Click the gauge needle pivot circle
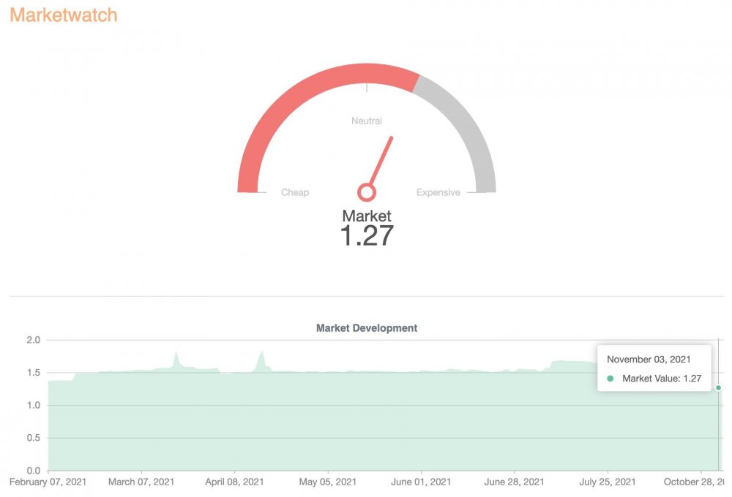 tap(367, 192)
